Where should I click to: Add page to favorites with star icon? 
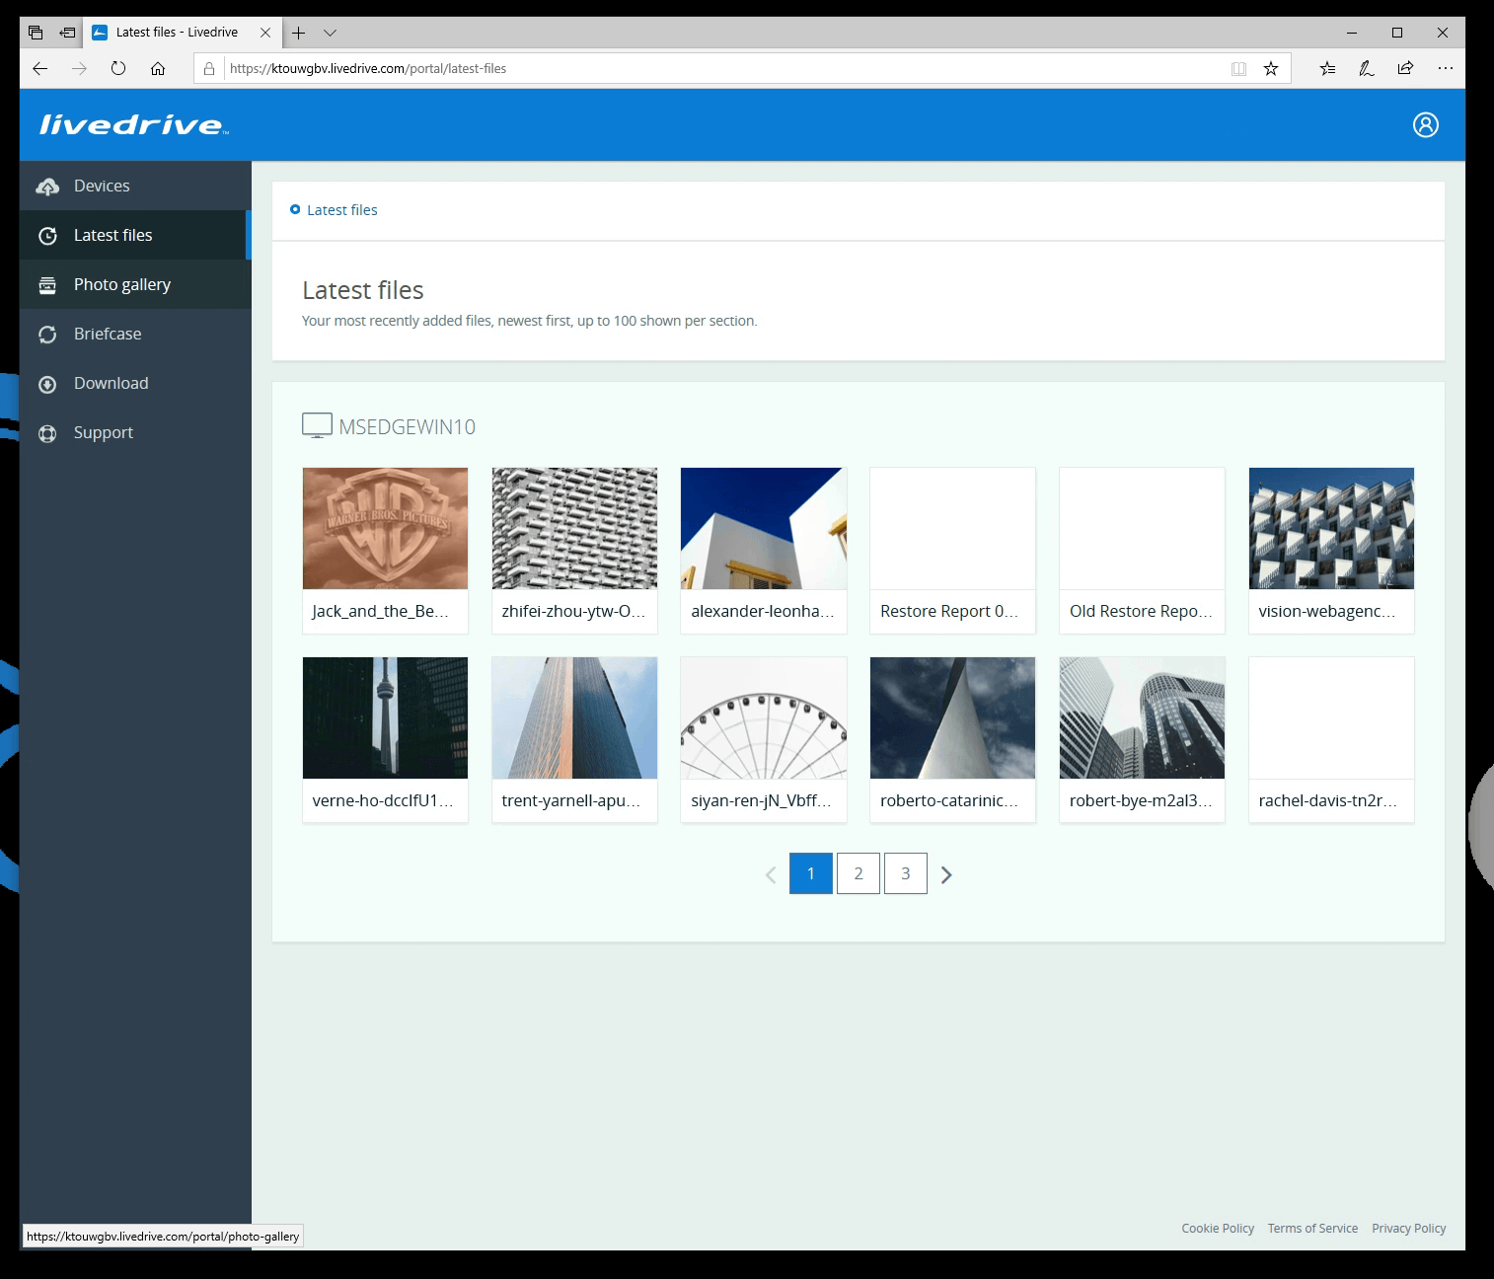click(1271, 68)
